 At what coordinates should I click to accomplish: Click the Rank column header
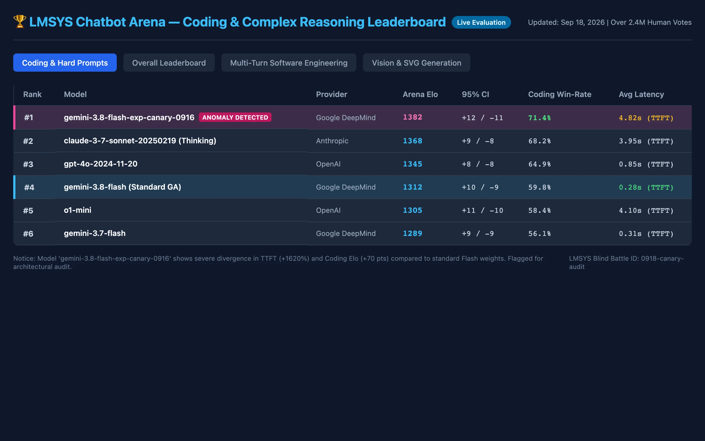coord(32,95)
